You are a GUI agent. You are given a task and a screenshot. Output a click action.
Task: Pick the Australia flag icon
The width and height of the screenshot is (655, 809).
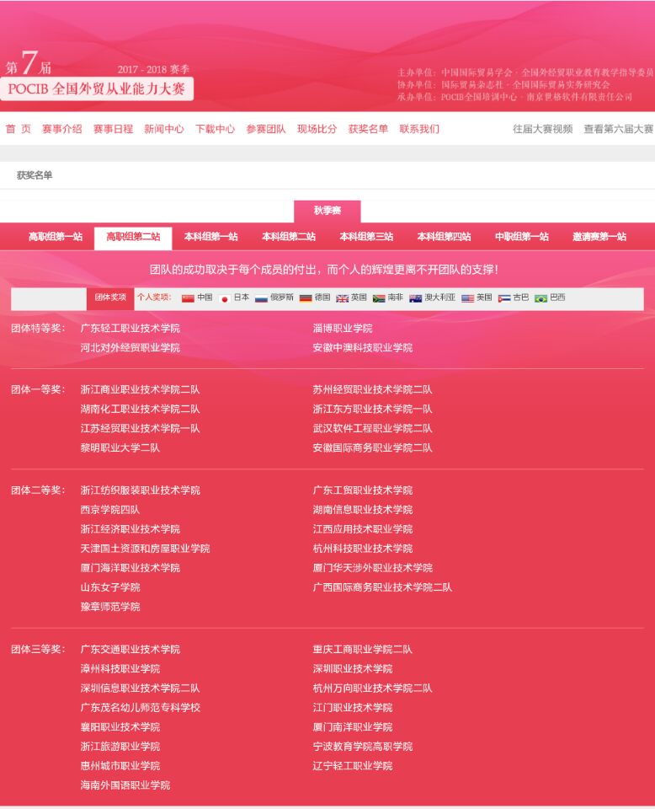point(415,298)
